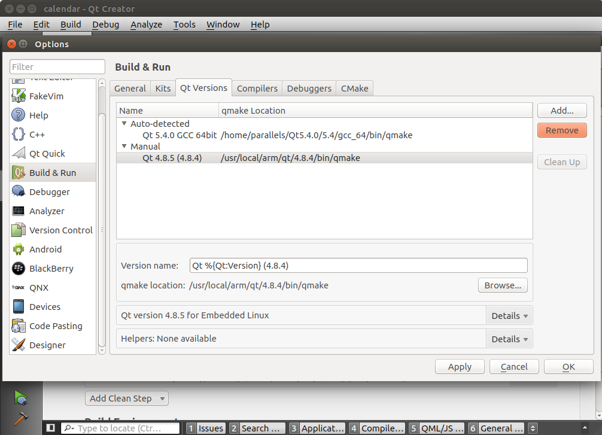
Task: Open the QML/JS Console pane
Action: click(436, 428)
